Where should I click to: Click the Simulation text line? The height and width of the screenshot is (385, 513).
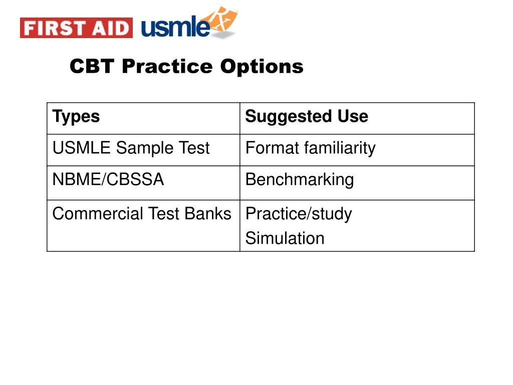click(285, 238)
